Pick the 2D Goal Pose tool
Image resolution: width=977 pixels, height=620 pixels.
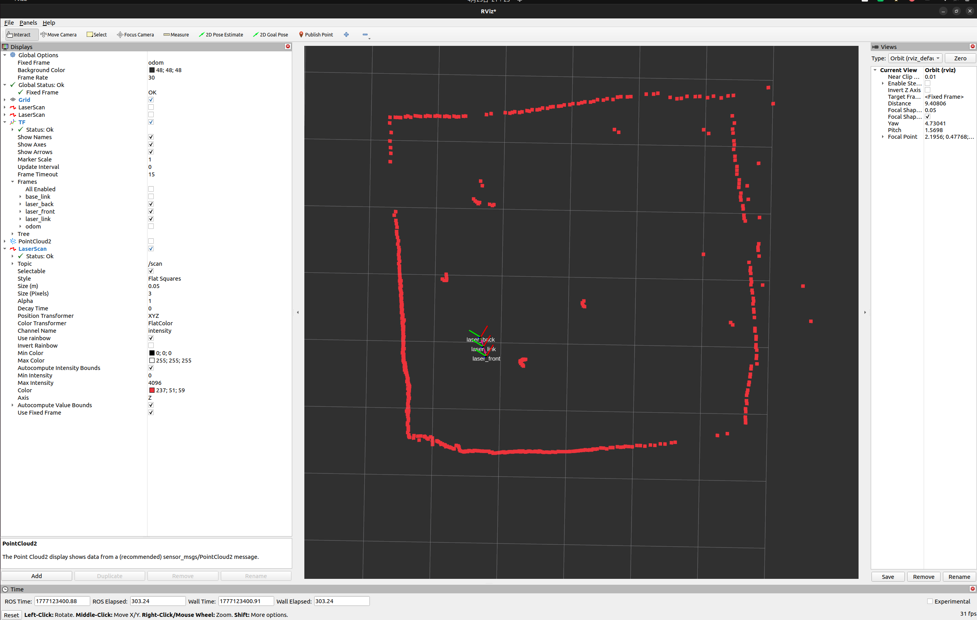tap(270, 34)
